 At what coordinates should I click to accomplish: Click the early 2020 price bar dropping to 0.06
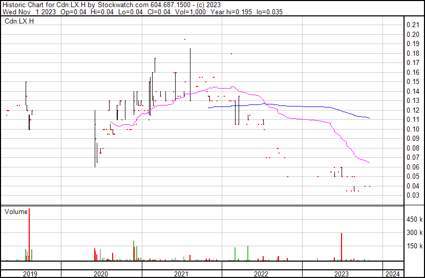click(95, 139)
